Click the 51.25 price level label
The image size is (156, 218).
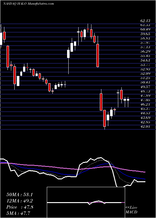click(x=145, y=78)
